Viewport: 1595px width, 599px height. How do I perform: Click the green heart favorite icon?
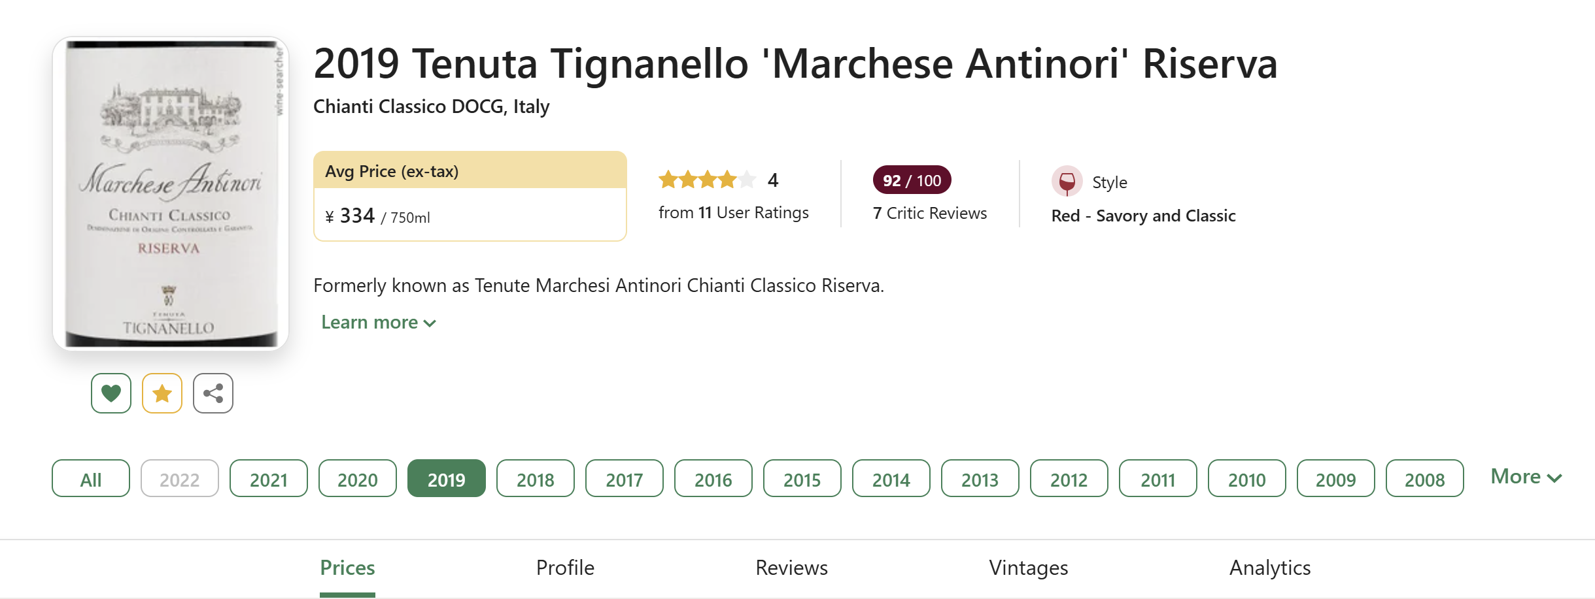(x=111, y=393)
